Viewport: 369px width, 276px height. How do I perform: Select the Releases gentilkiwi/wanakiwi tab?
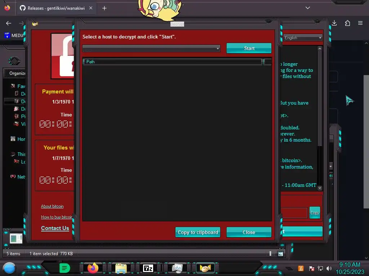(56, 8)
